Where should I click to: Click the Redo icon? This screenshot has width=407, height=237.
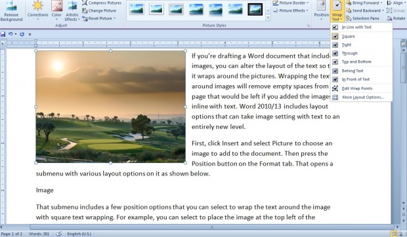[x=22, y=34]
